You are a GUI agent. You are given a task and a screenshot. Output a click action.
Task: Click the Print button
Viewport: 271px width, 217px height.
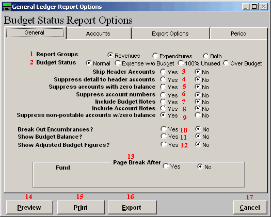pyautogui.click(x=81, y=207)
